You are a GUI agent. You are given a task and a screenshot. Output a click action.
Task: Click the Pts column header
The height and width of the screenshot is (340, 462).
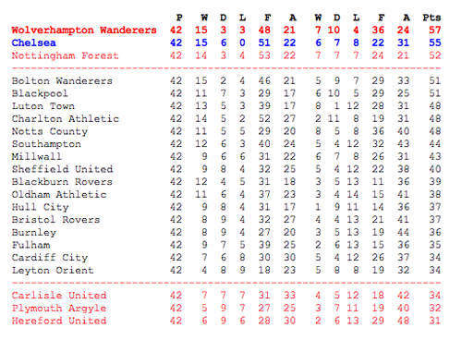tap(432, 18)
